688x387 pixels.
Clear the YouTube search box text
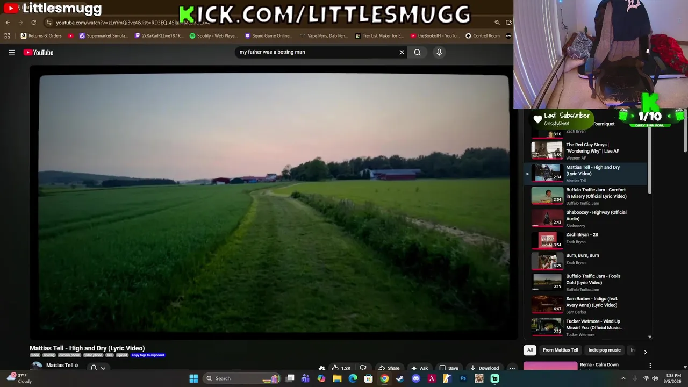tap(402, 52)
